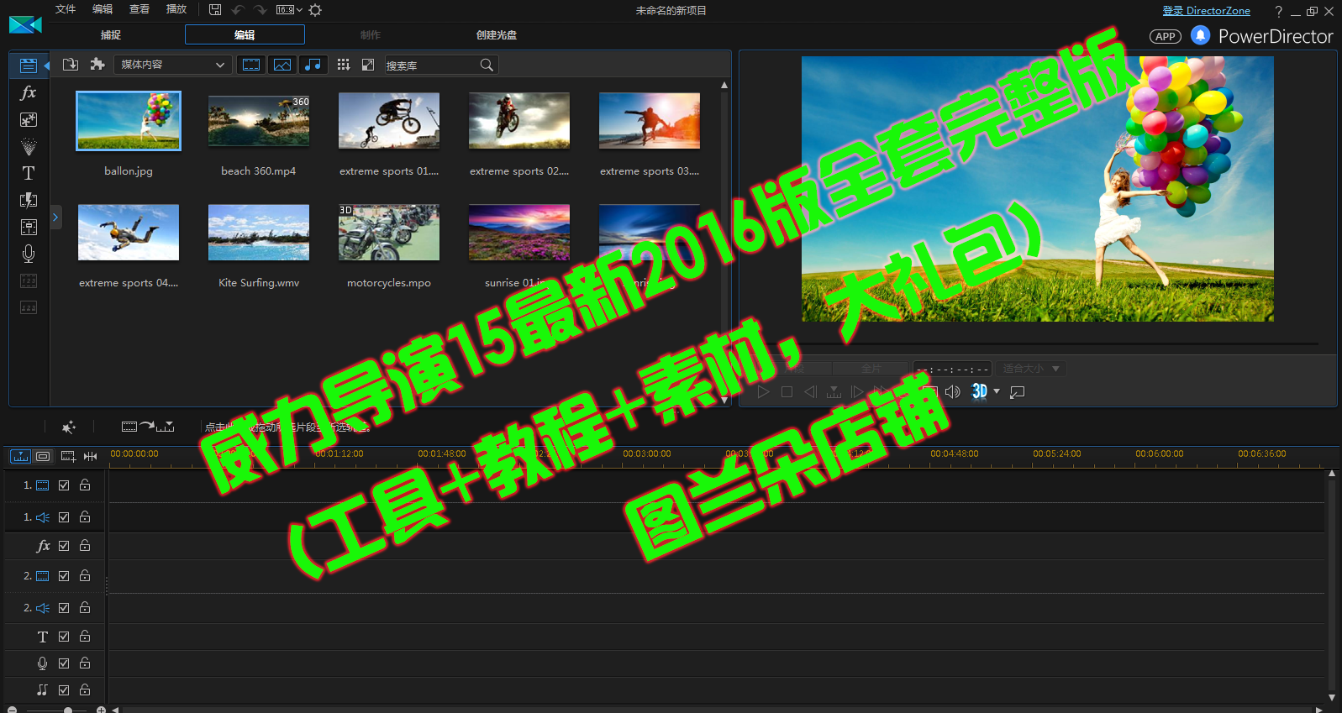Click the Magic tools wand icon
Screen dimensions: 1342x713
(x=69, y=427)
